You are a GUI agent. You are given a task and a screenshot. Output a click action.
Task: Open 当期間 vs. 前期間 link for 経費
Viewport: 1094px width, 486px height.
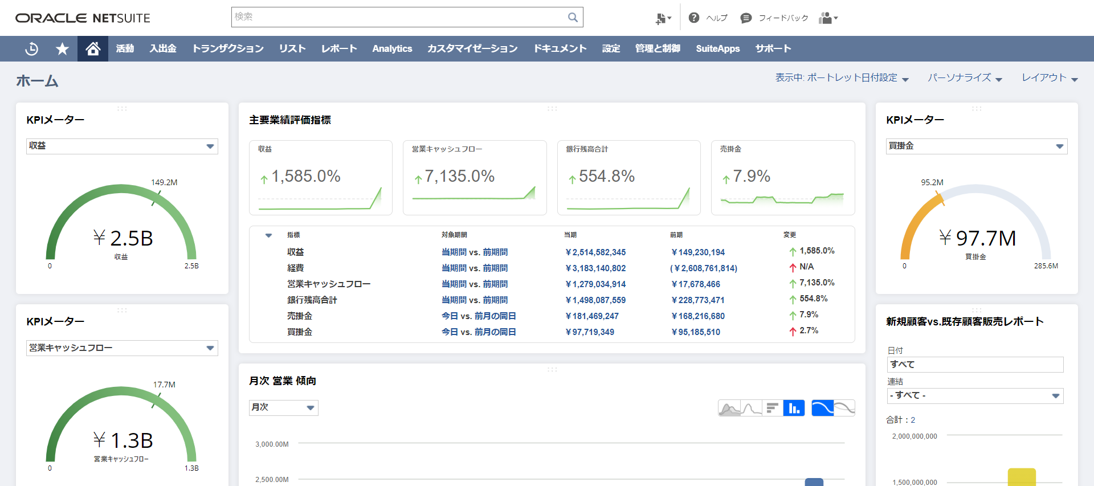tap(474, 268)
